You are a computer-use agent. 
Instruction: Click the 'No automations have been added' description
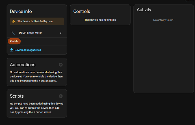tap(36, 76)
